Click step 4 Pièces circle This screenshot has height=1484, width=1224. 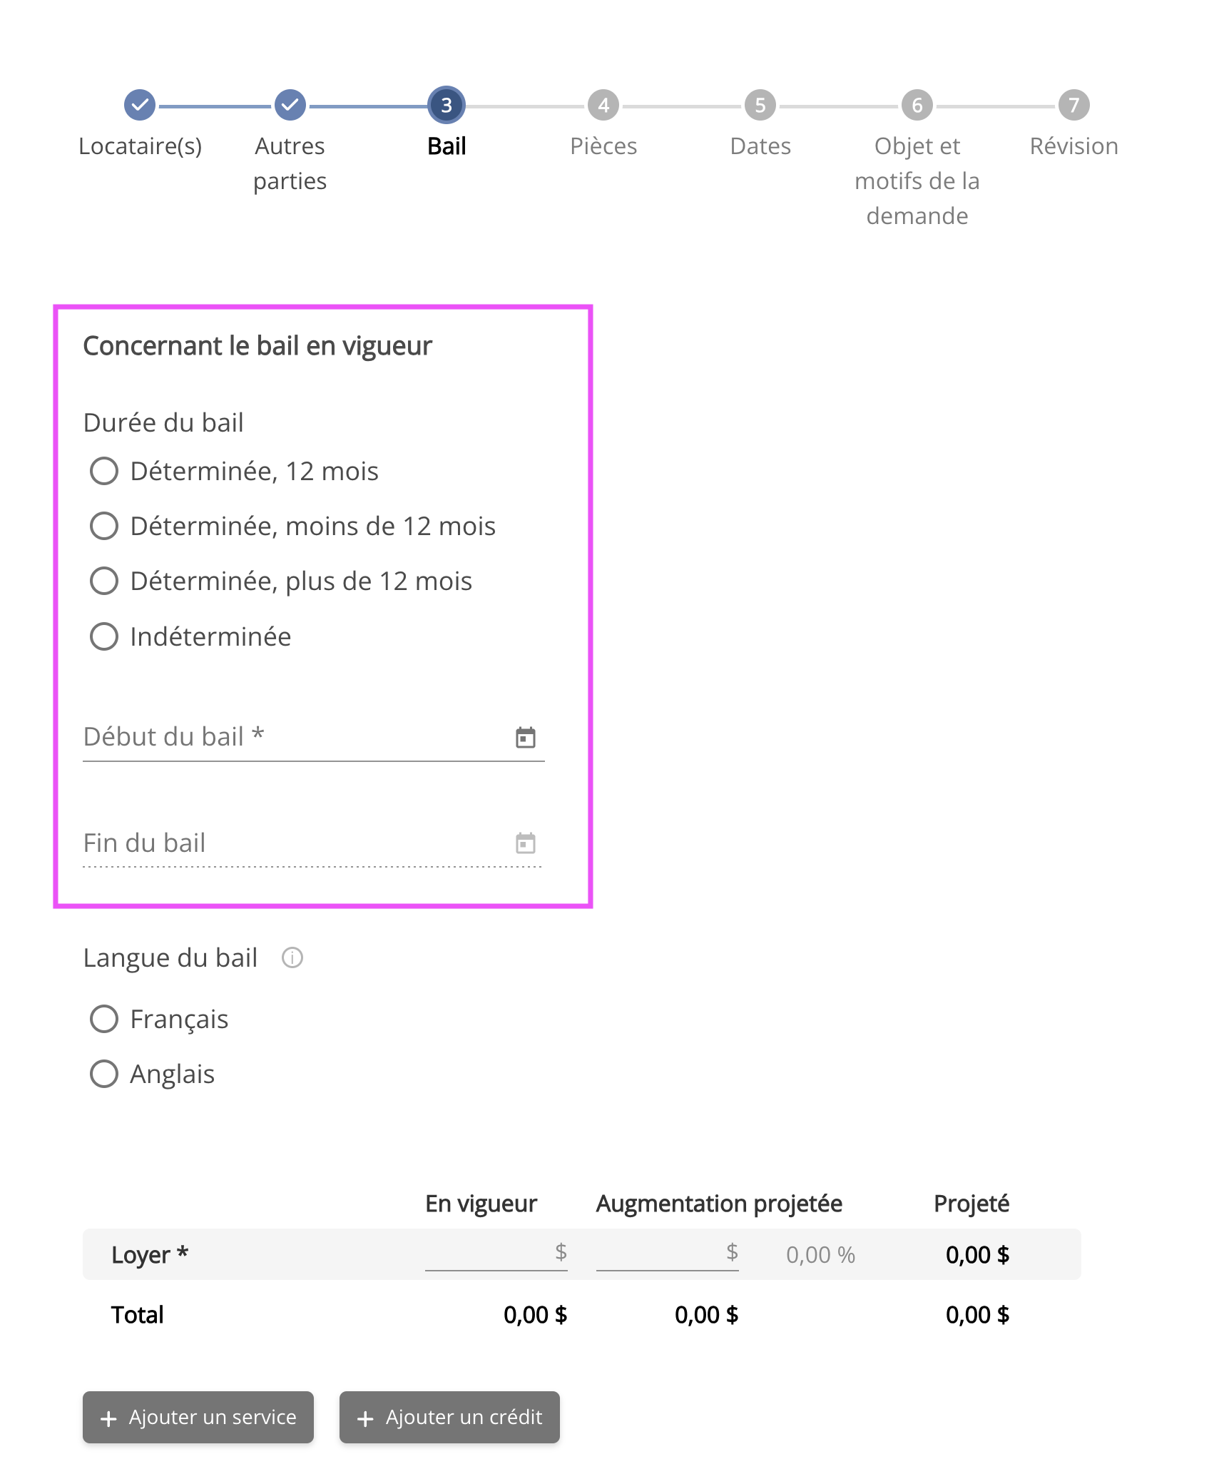[603, 105]
